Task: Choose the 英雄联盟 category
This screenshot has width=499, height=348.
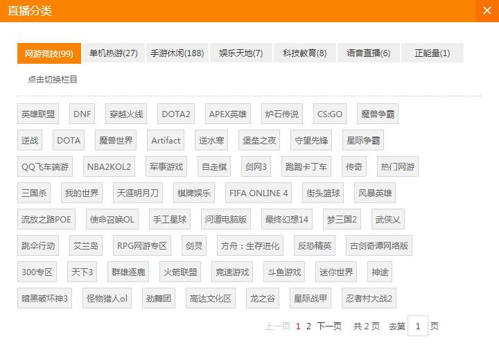Action: [x=38, y=114]
